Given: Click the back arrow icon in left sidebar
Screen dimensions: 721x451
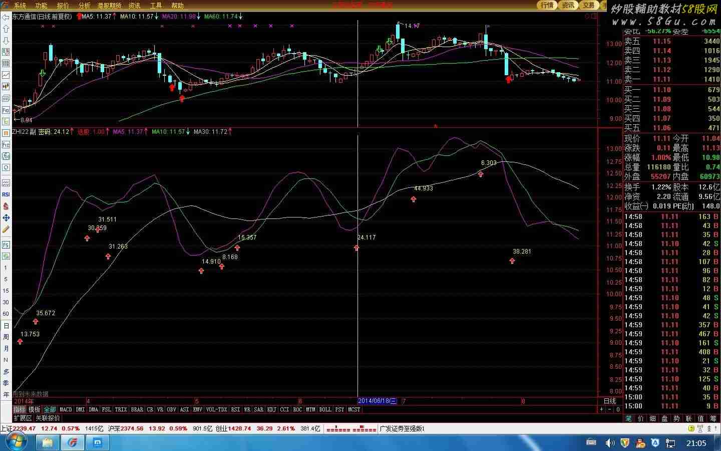Looking at the screenshot, I should (x=6, y=18).
